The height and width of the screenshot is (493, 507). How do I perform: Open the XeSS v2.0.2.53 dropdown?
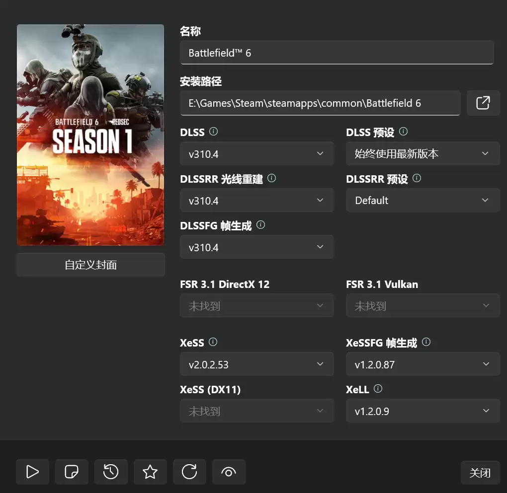coord(256,364)
